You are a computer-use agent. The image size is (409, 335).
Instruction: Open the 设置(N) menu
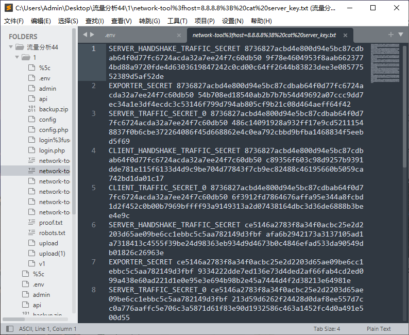coord(233,21)
